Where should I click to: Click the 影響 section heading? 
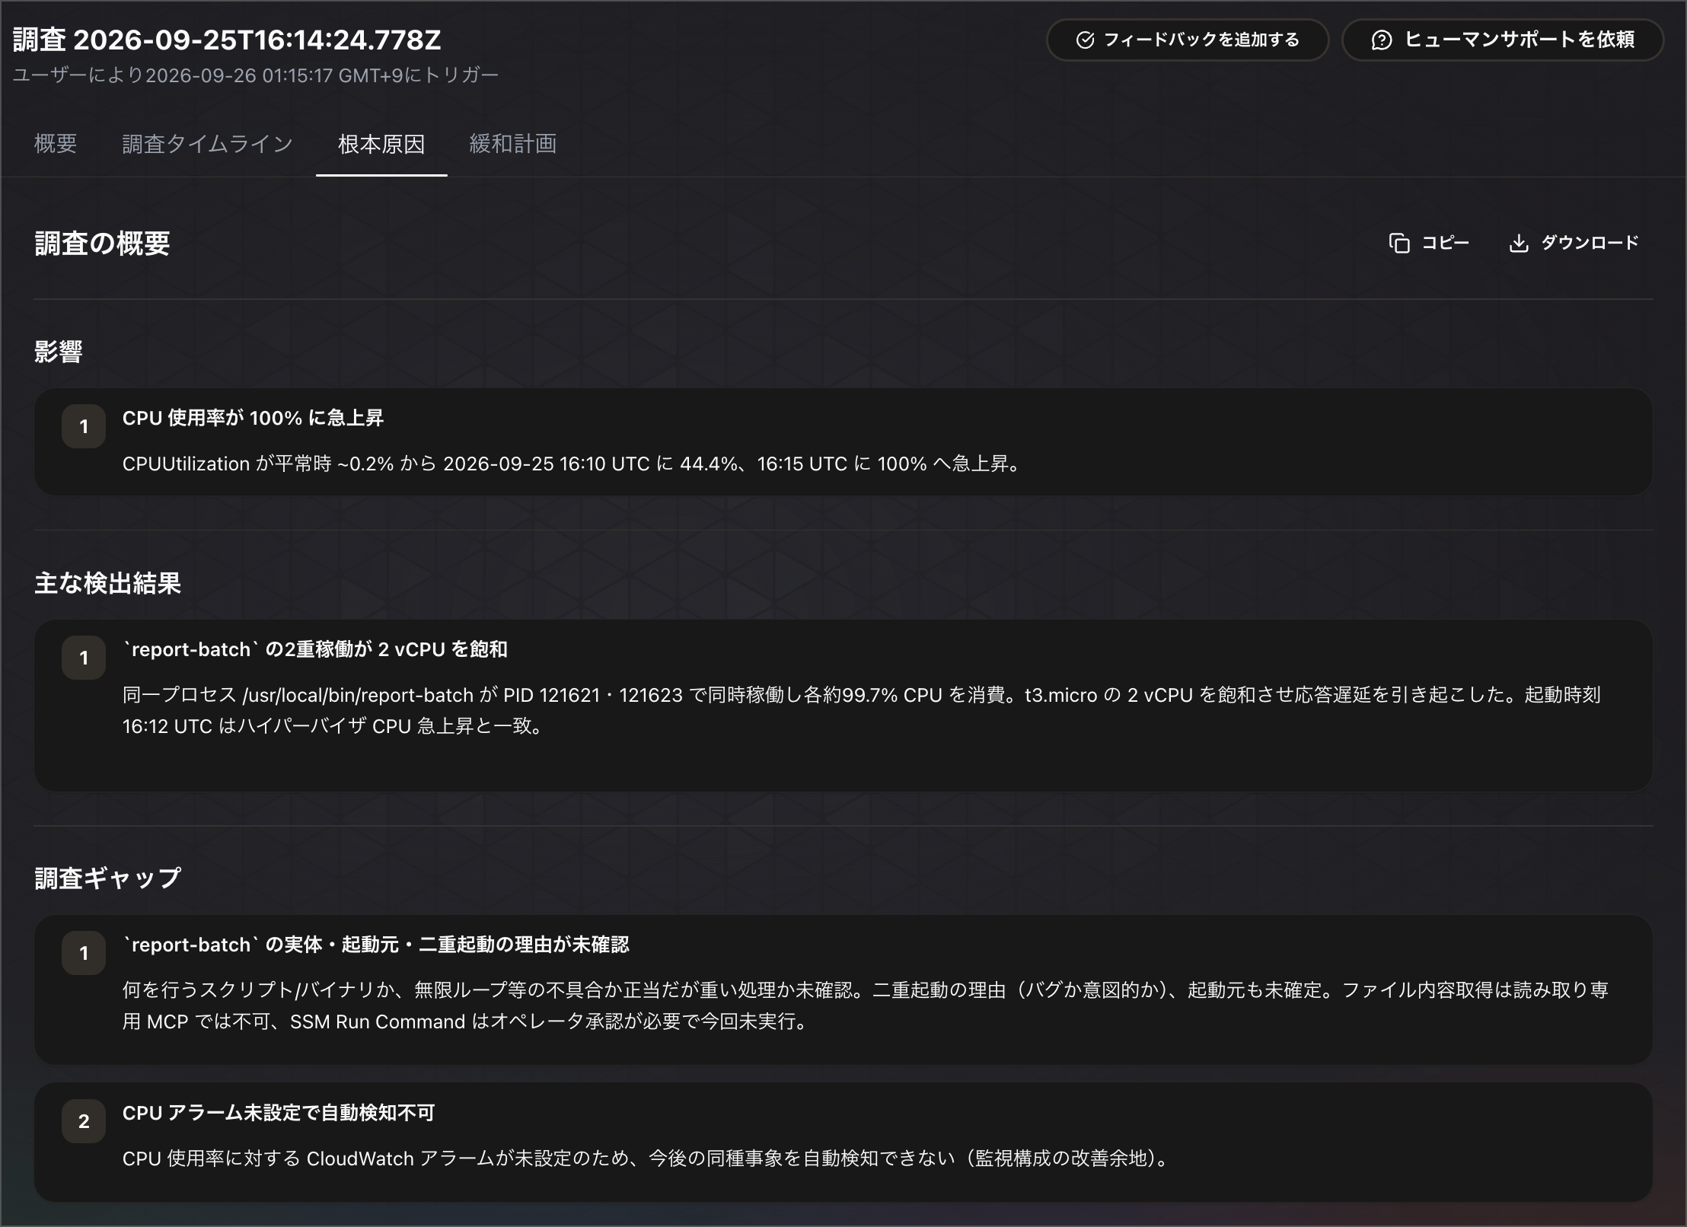click(x=59, y=352)
